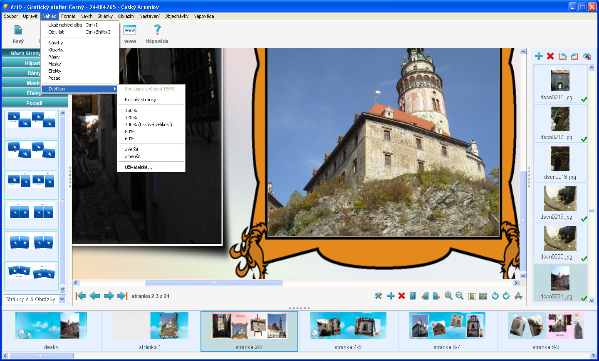Viewport: 599px width, 361px height.
Task: Remove image with red X in photo panel
Action: 550,56
